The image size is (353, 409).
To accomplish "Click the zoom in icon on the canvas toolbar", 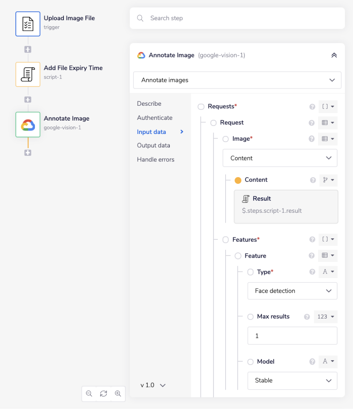I will click(118, 393).
